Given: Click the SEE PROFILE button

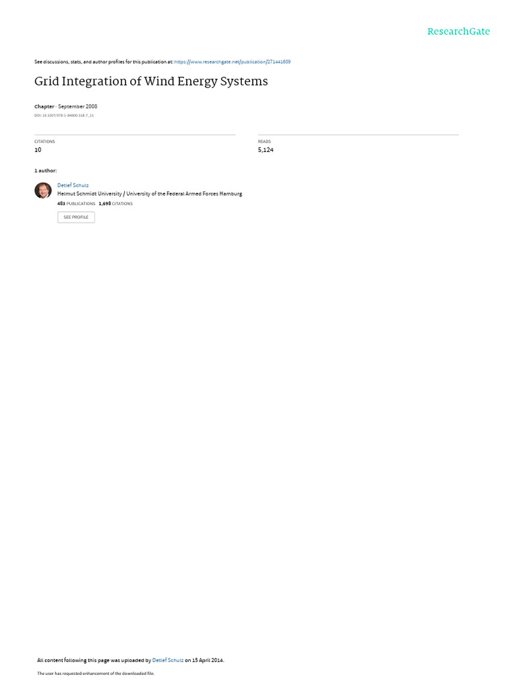Looking at the screenshot, I should point(76,217).
